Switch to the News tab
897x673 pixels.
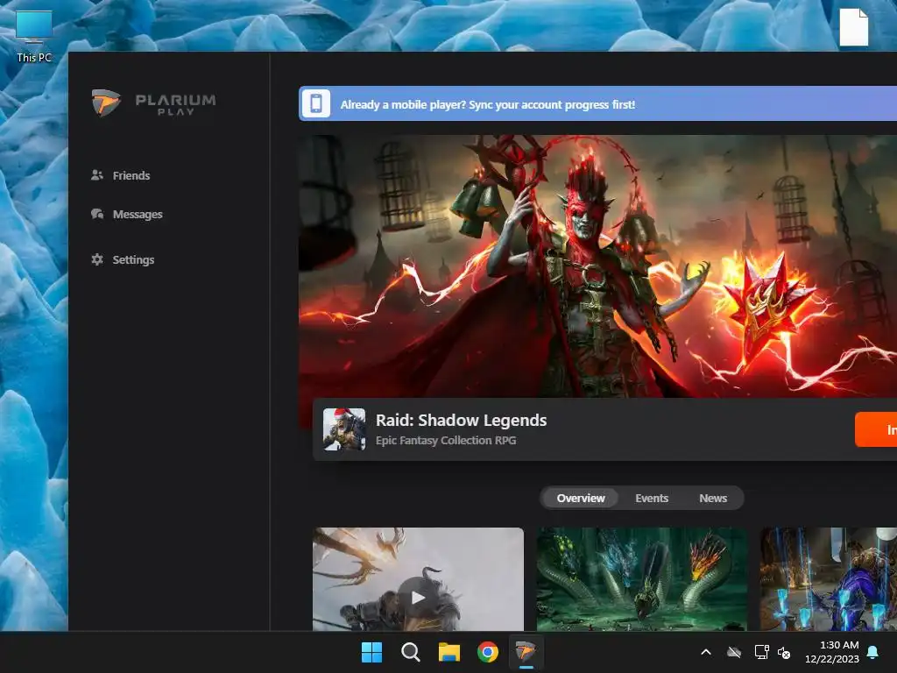(713, 498)
